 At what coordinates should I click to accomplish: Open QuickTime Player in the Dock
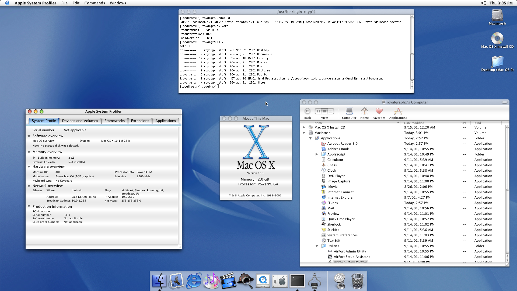(x=263, y=281)
